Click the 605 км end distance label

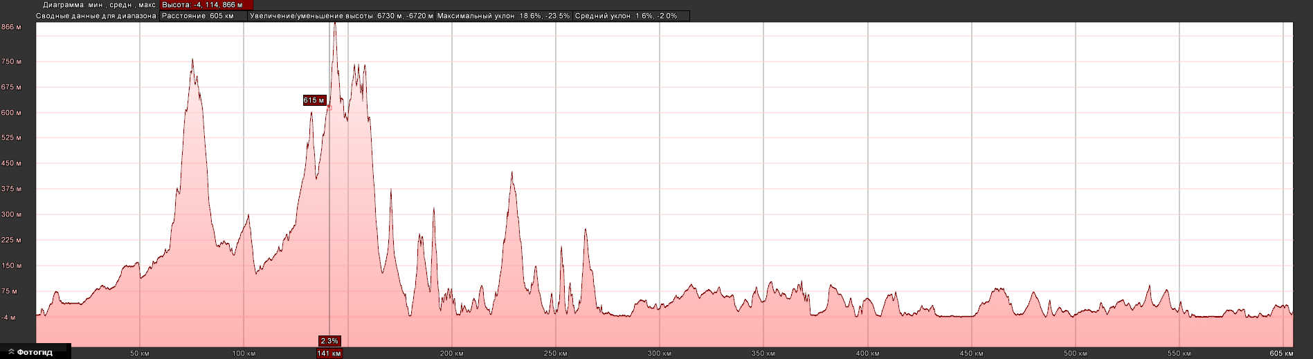pos(1281,353)
